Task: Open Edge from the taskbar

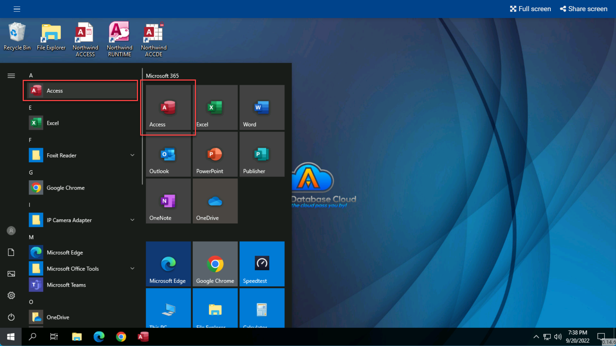Action: [x=99, y=337]
